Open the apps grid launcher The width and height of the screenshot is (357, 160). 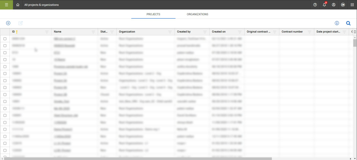pyautogui.click(x=352, y=5)
